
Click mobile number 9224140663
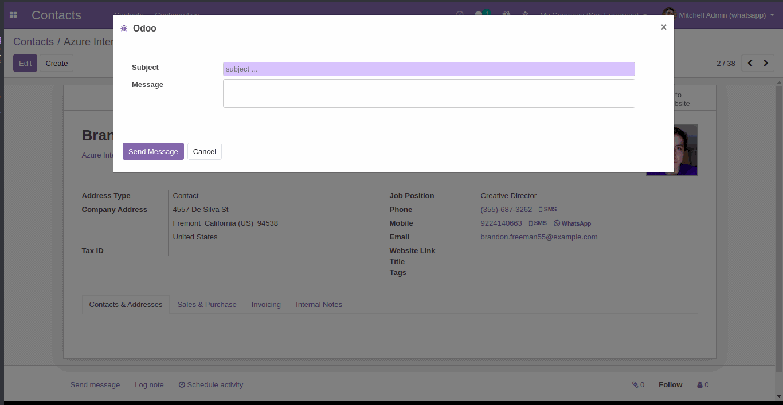[501, 223]
